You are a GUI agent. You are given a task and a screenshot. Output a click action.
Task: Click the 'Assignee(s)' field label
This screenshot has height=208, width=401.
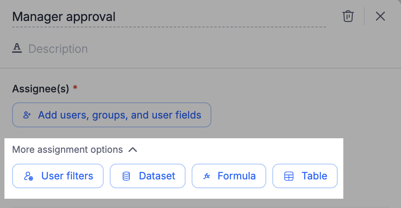41,89
